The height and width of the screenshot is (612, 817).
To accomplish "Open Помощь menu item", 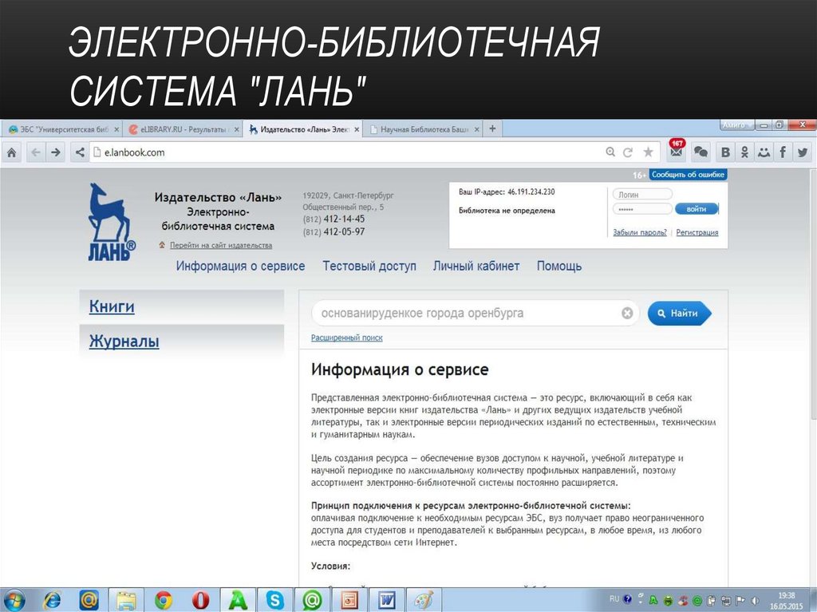I will (x=559, y=266).
